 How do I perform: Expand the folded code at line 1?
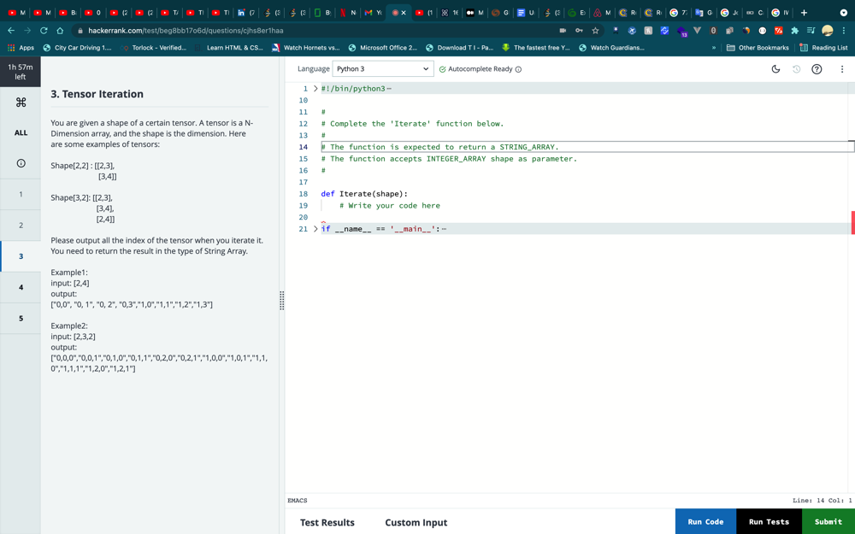pos(315,88)
